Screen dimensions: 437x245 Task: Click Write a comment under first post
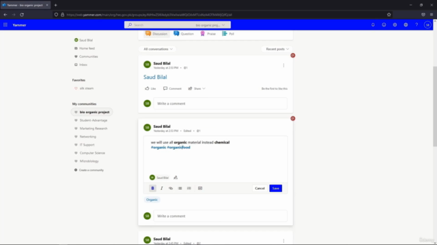[220, 103]
